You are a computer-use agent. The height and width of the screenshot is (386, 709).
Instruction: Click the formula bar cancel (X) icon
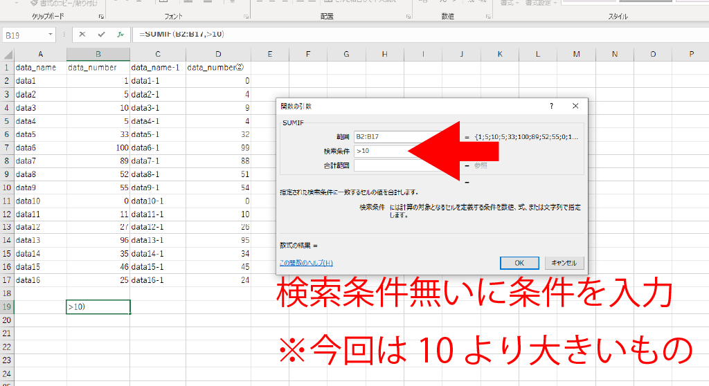click(x=82, y=34)
